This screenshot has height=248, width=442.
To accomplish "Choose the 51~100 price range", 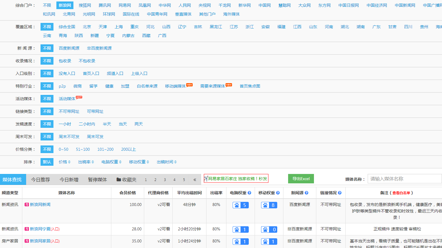I will pyautogui.click(x=83, y=149).
